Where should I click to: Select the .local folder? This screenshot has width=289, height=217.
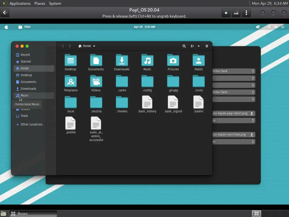[x=70, y=102]
